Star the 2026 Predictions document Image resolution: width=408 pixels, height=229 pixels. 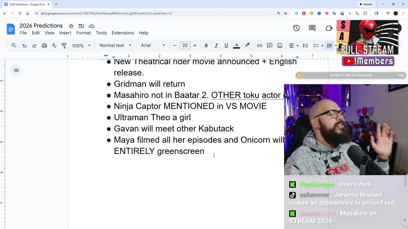point(71,26)
